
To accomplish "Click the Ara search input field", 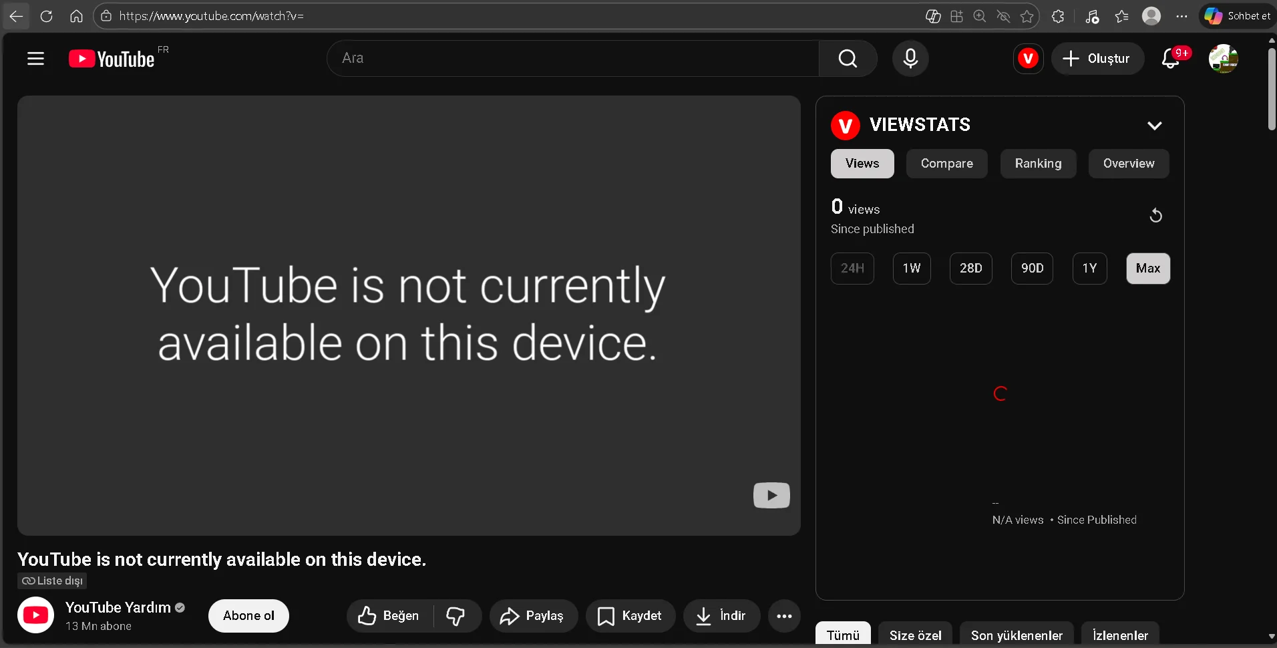I will coord(573,59).
